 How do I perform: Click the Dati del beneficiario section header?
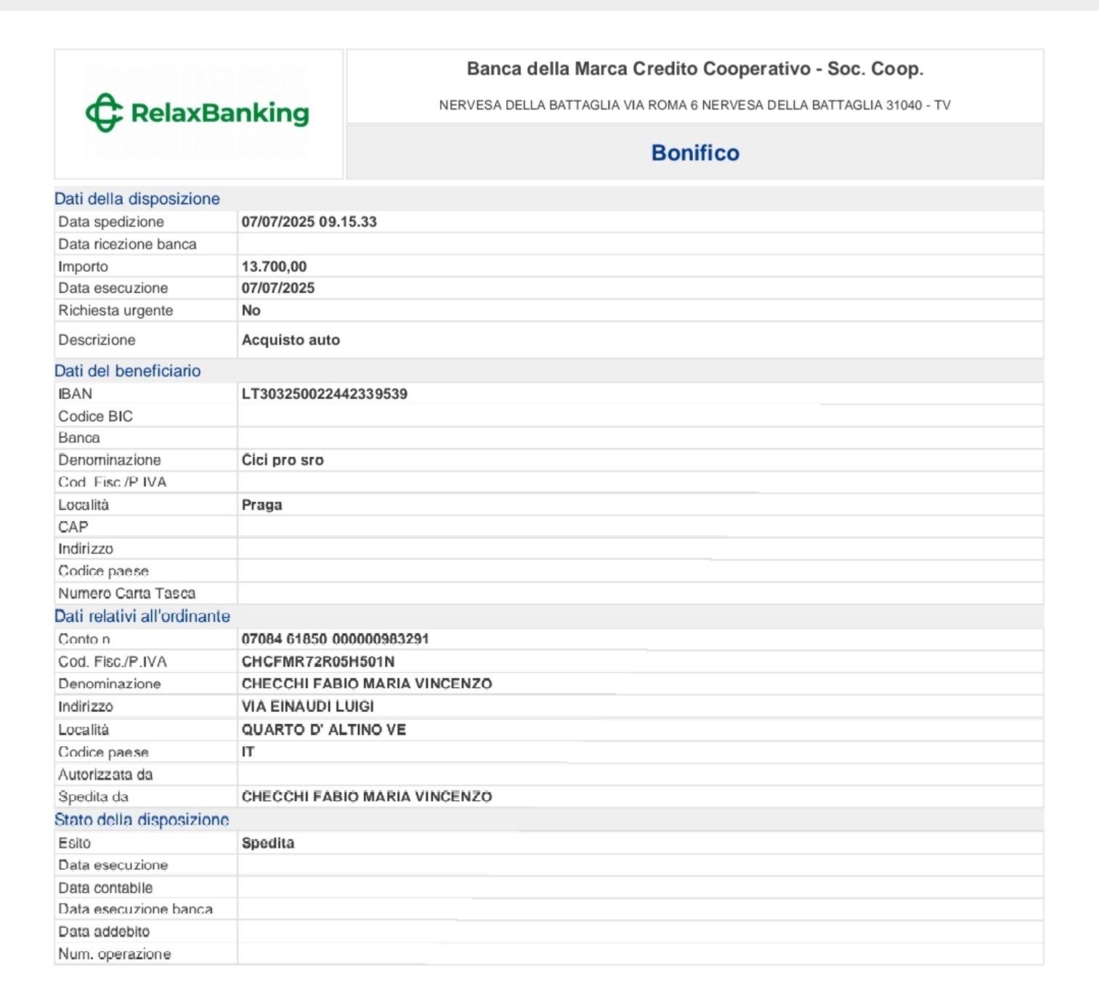coord(128,371)
